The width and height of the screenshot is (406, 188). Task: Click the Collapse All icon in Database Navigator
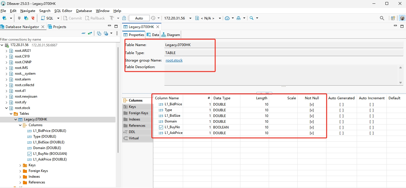click(x=83, y=33)
